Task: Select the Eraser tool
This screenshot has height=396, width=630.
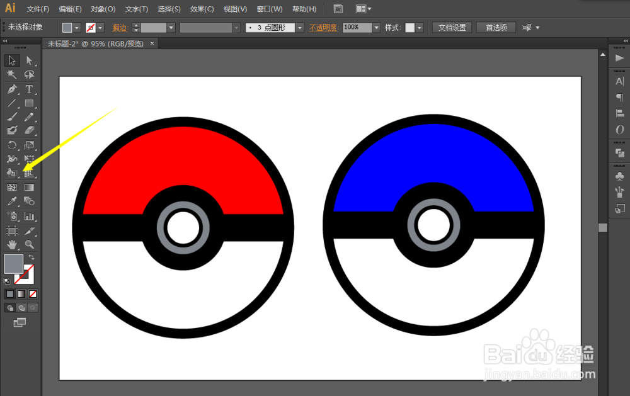Action: coord(29,130)
